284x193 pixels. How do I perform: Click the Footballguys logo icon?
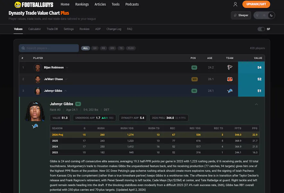(18, 4)
